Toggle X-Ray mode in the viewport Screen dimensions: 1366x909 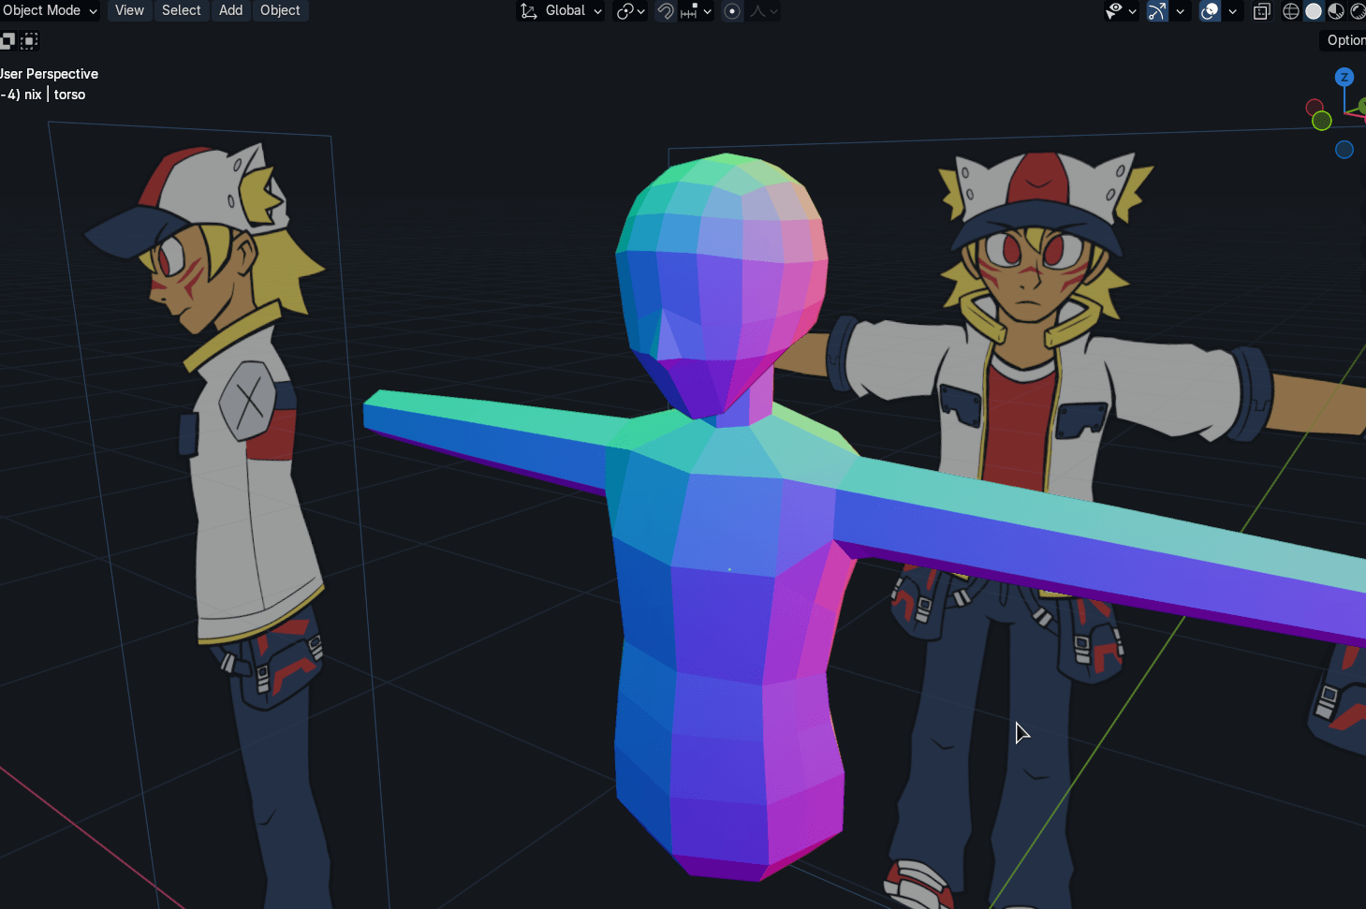(1261, 11)
